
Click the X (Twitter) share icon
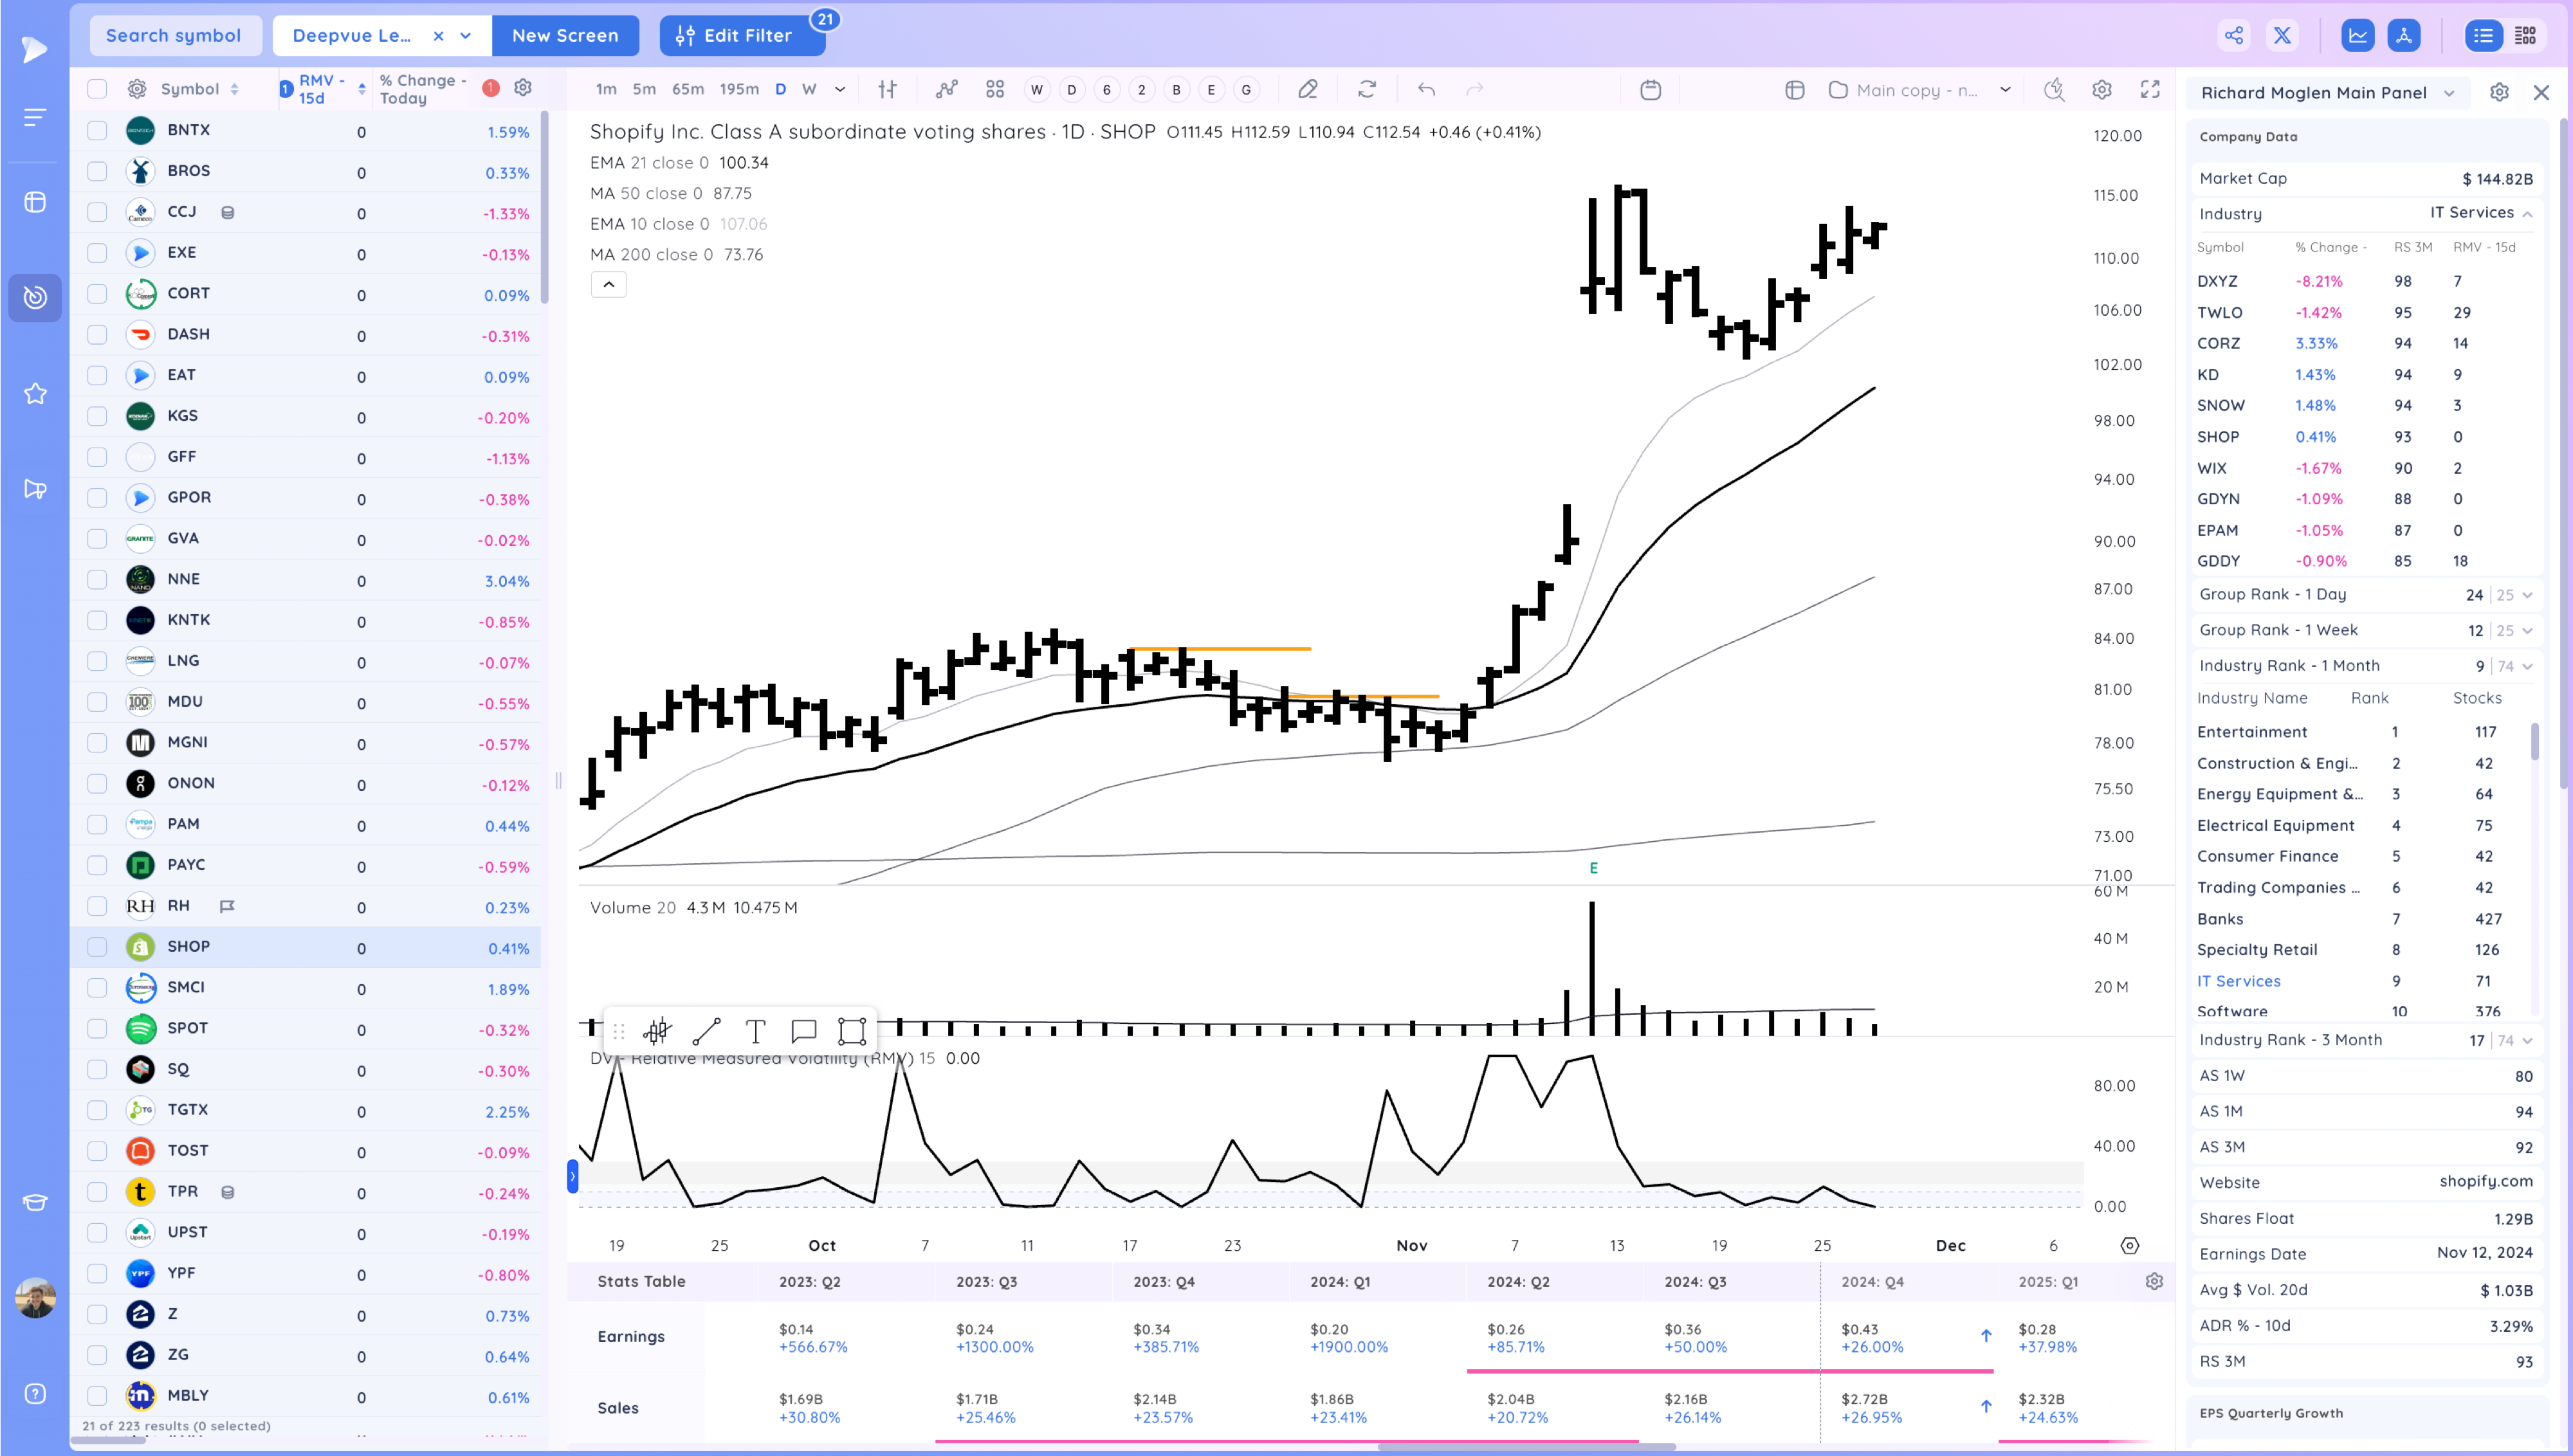[x=2282, y=36]
